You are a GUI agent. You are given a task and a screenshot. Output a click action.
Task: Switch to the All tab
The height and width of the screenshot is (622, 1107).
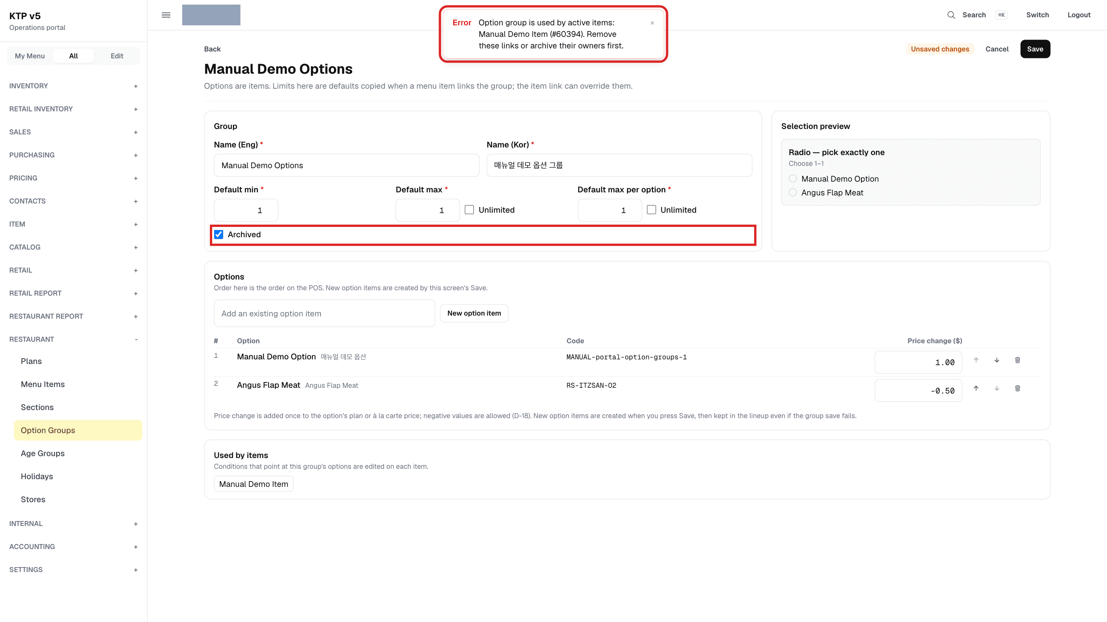pos(73,56)
